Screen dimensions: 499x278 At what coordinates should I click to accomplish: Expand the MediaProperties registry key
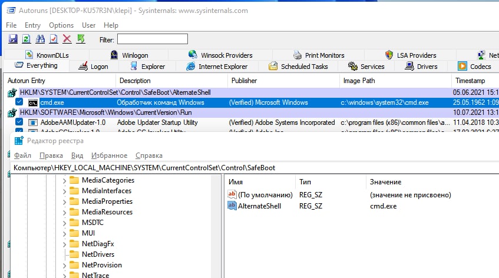pos(64,202)
